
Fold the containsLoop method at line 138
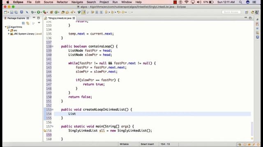click(53, 46)
